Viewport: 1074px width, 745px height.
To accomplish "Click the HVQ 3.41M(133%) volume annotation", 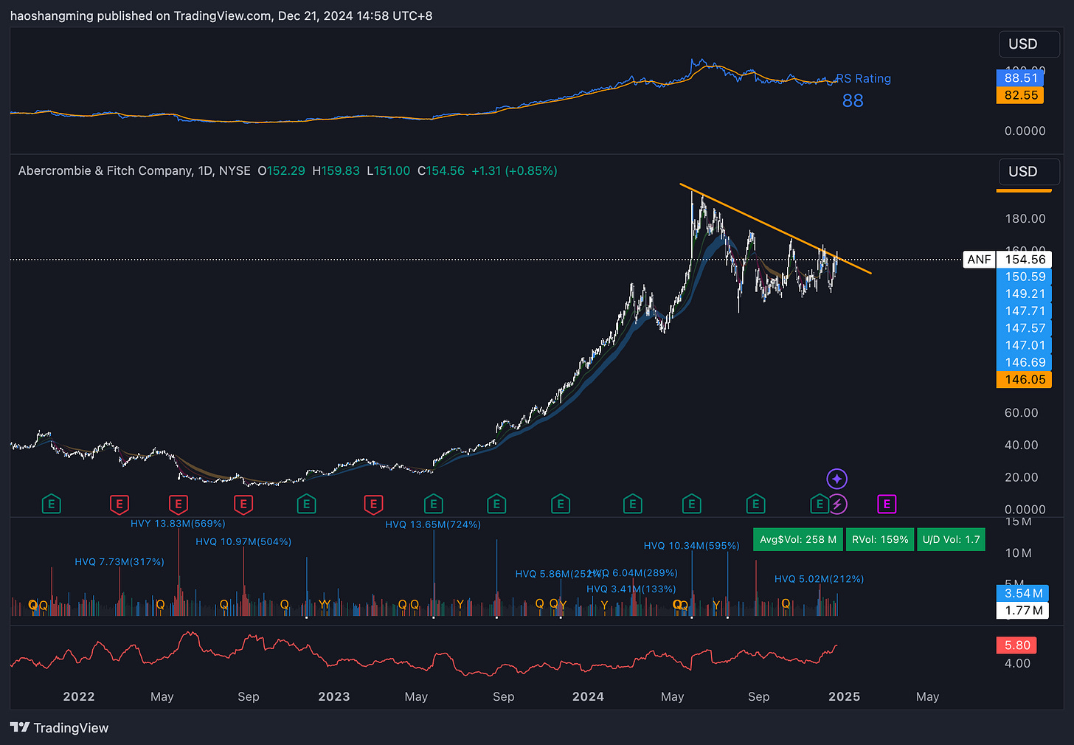I will [x=631, y=589].
